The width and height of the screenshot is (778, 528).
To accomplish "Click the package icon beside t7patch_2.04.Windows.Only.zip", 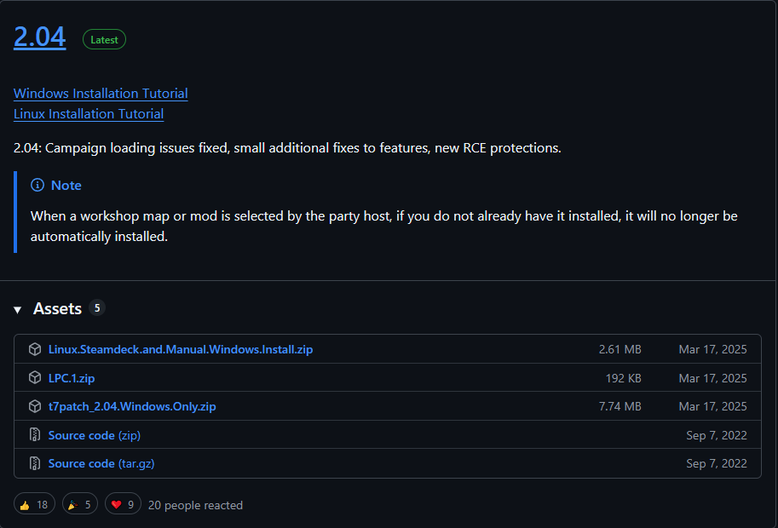I will [35, 406].
